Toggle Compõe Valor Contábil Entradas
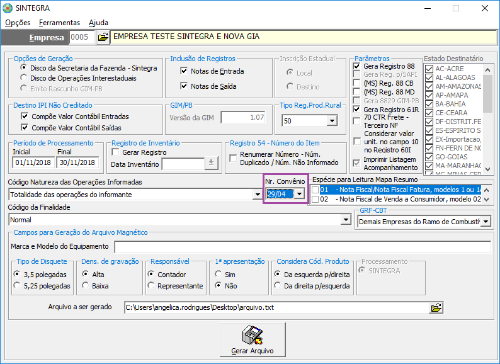This screenshot has height=364, width=500. coord(25,116)
